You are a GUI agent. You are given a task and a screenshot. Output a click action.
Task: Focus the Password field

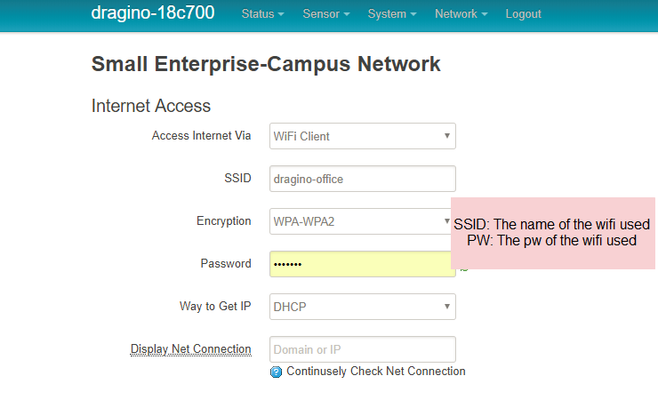click(360, 264)
